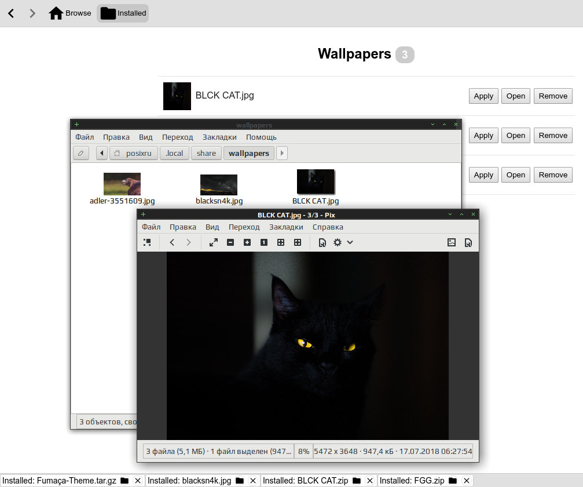Zoom out the image in Pix

pos(230,242)
